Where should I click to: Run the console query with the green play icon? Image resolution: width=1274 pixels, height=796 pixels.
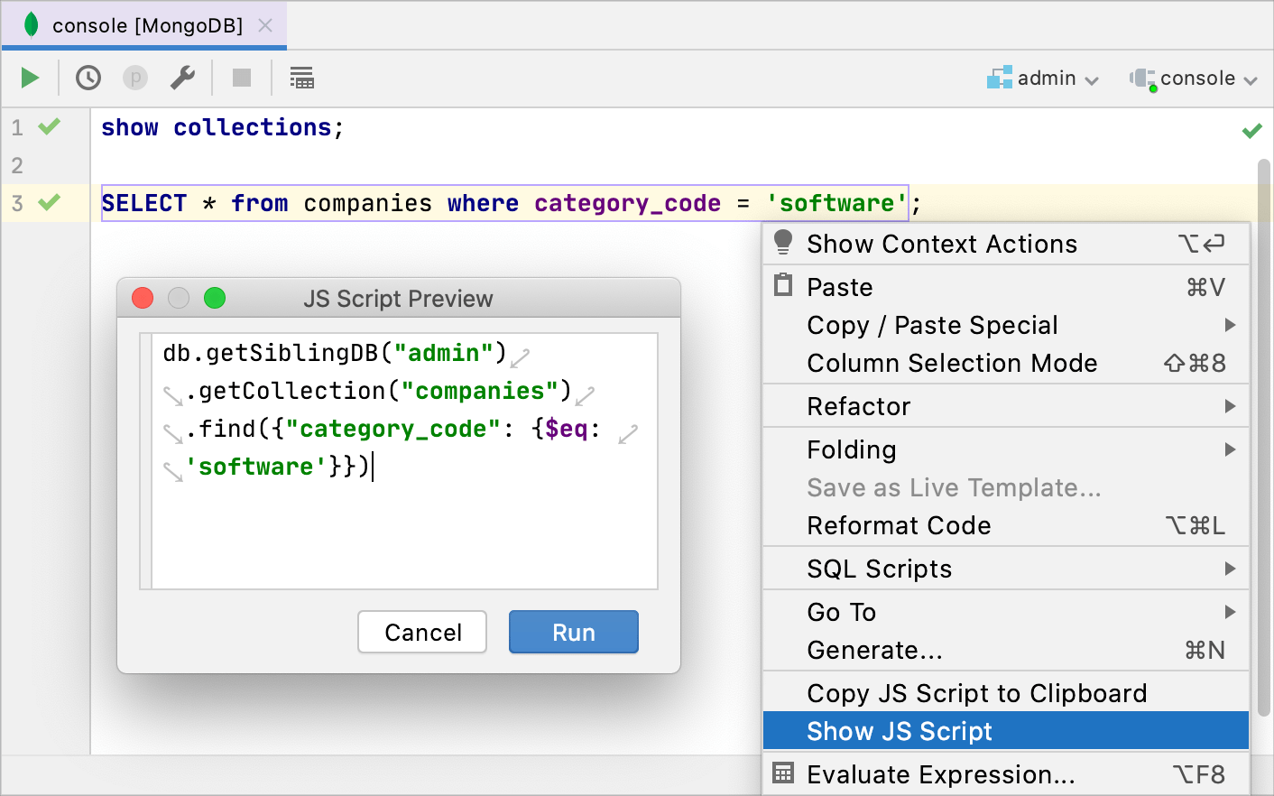(x=28, y=78)
